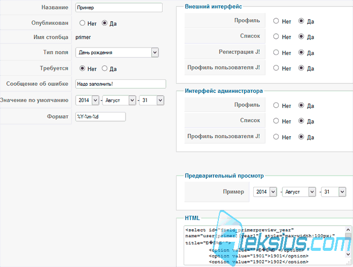Expand the default value year dropdown
Image resolution: width=353 pixels, height=267 pixels.
(x=87, y=100)
